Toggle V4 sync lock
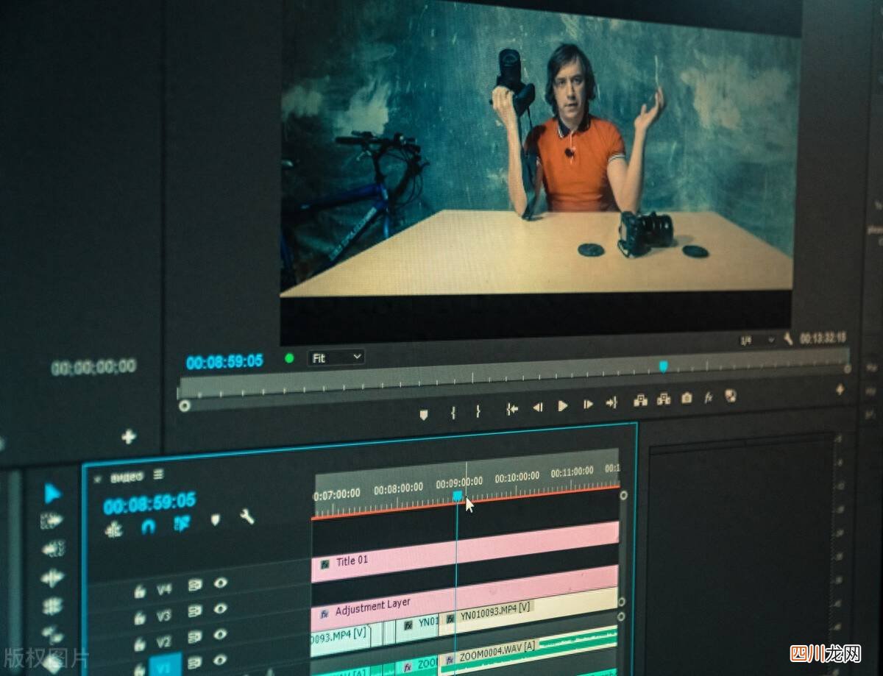The height and width of the screenshot is (676, 883). coord(194,586)
